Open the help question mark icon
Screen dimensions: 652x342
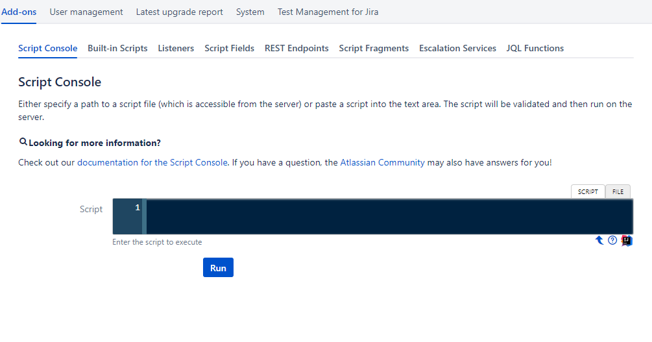click(612, 240)
